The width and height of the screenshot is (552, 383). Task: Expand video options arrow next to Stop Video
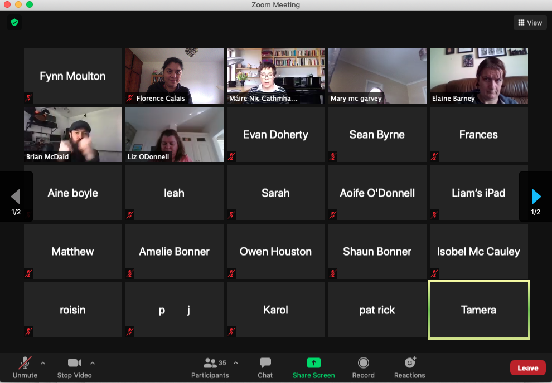point(93,363)
